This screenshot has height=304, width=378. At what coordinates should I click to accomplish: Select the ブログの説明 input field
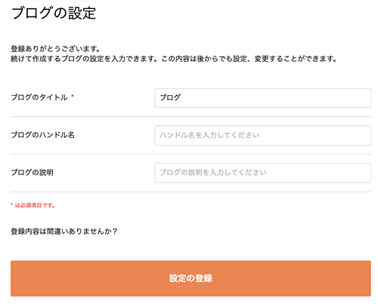262,173
